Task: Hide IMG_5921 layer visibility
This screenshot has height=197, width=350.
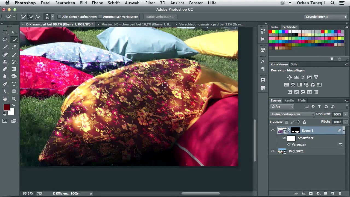Action: (273, 151)
